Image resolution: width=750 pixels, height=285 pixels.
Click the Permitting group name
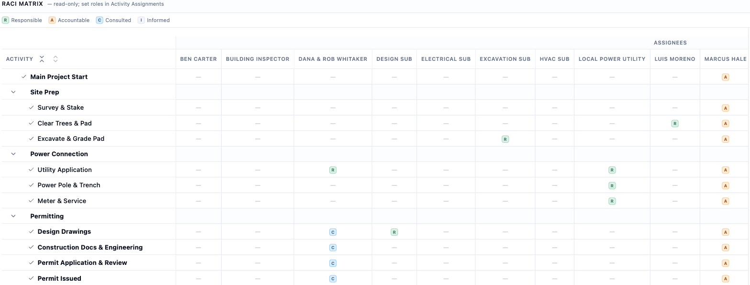pyautogui.click(x=47, y=216)
